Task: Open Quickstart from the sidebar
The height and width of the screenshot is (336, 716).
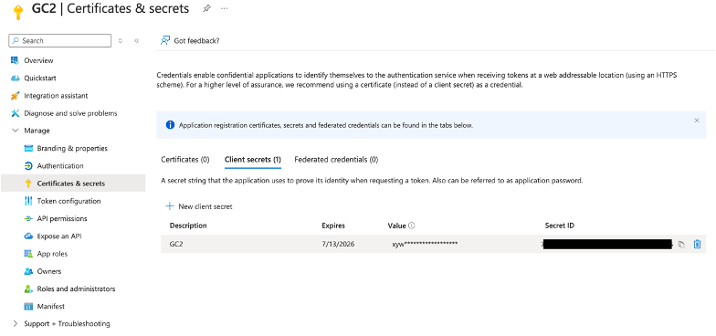Action: pyautogui.click(x=40, y=79)
